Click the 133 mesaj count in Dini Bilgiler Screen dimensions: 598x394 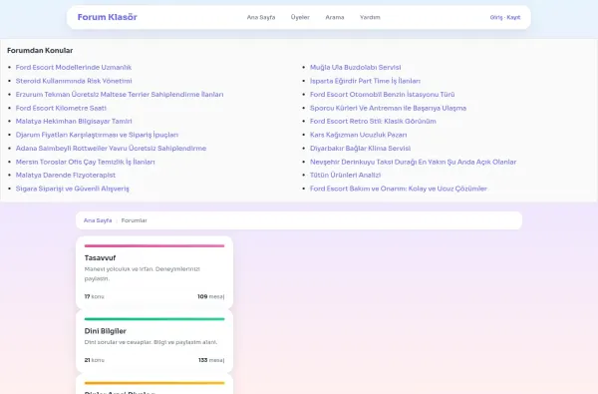point(211,360)
